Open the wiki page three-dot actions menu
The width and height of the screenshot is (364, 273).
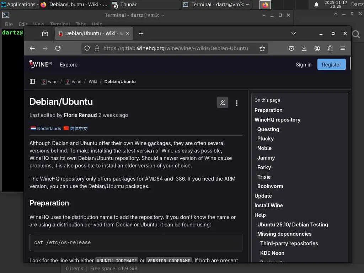236,103
